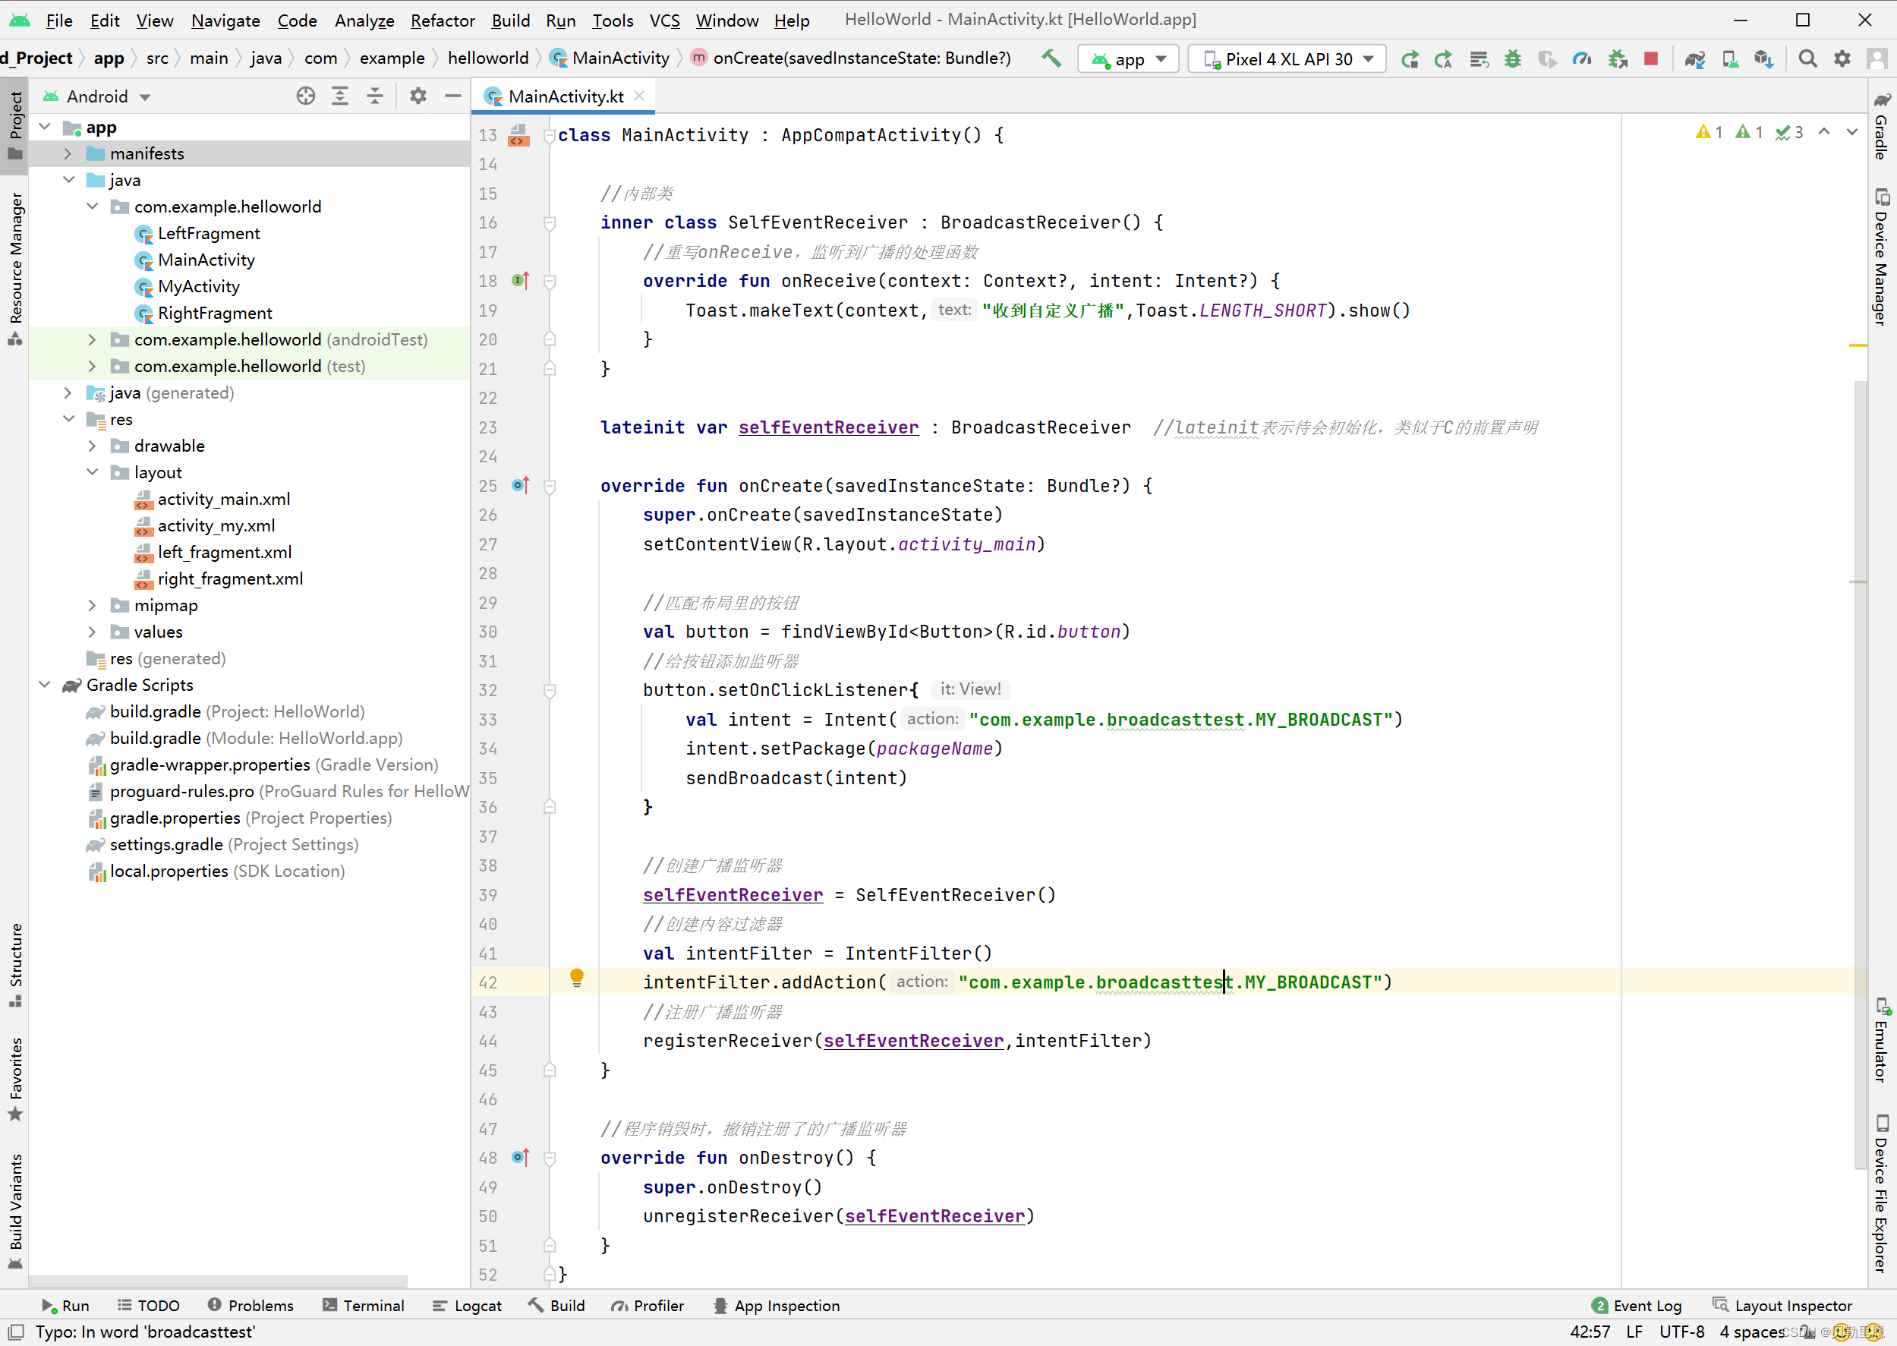Run app with coverage icon

pyautogui.click(x=1546, y=59)
